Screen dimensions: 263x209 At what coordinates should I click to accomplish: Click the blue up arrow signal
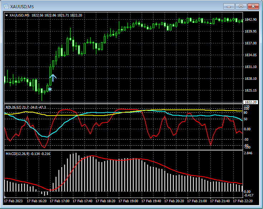(x=53, y=78)
